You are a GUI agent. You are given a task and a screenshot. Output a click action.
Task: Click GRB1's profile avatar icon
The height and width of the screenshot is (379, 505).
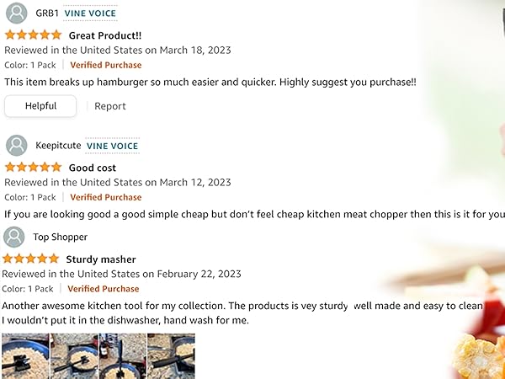tap(16, 13)
